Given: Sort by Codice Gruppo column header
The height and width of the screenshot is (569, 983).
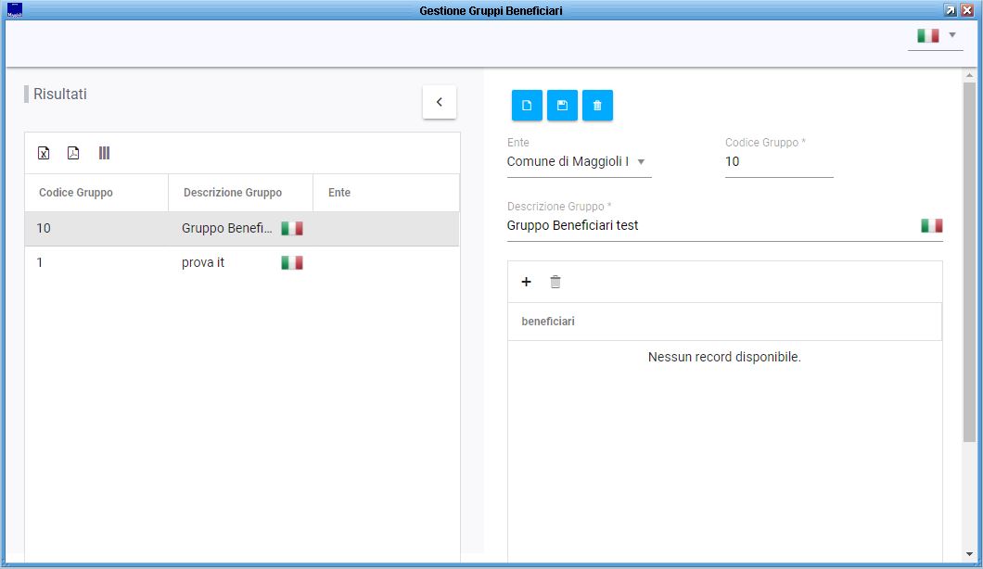Looking at the screenshot, I should tap(76, 193).
